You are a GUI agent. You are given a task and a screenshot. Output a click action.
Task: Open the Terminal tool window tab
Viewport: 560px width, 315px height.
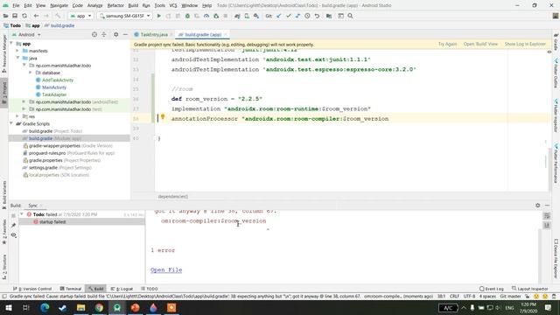pyautogui.click(x=71, y=289)
